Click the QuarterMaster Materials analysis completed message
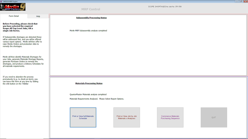 coord(88,94)
